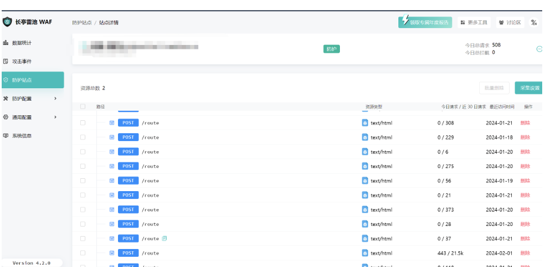Click the circular more-options icon beside today's totals
The width and height of the screenshot is (554, 267).
(x=539, y=49)
